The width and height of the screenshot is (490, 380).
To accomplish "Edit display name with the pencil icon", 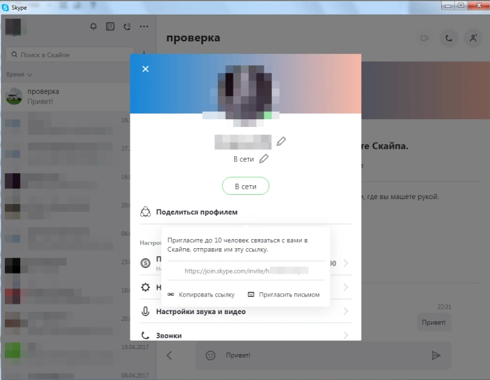I will point(281,142).
